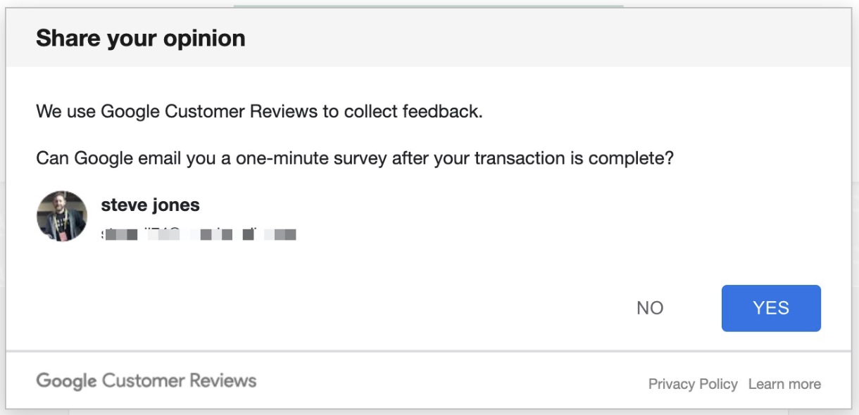Click the separator line above the footer

[x=428, y=350]
